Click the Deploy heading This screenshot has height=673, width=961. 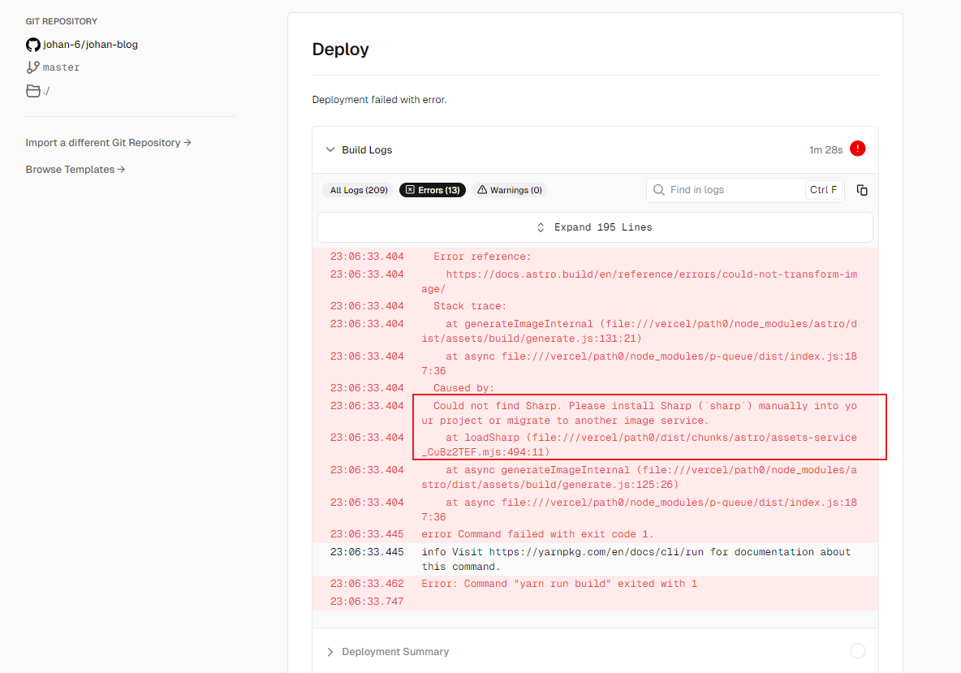340,49
